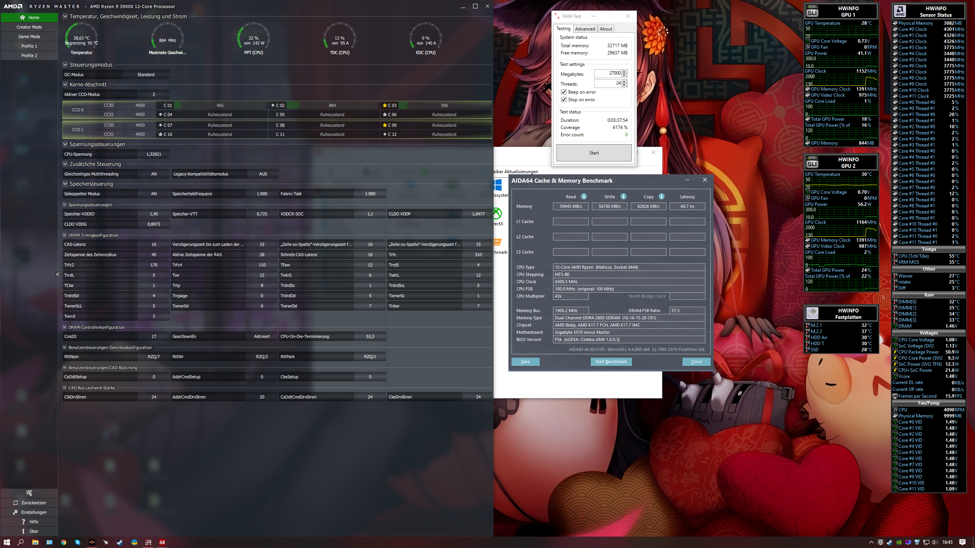
Task: Click the Megabytes input field
Action: [608, 73]
